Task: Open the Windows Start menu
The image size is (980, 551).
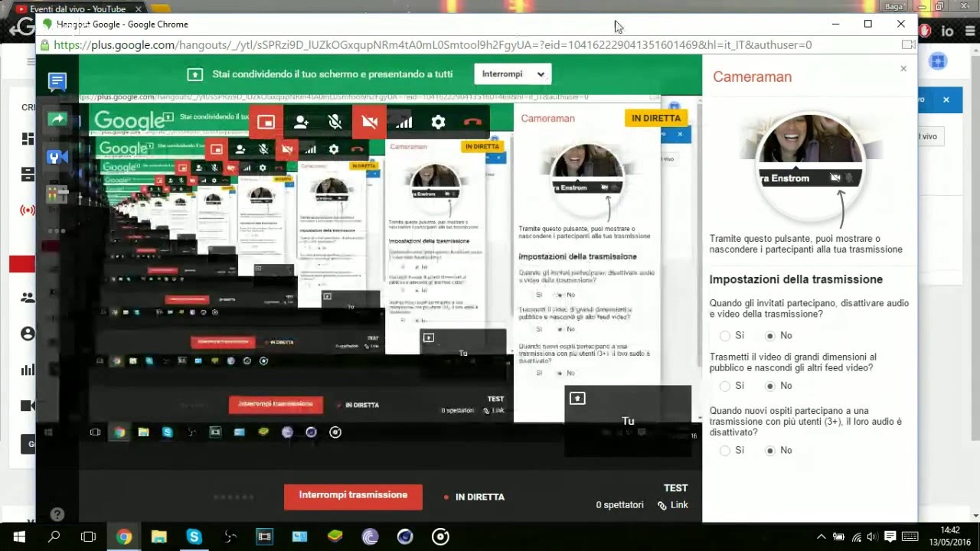Action: pos(18,537)
